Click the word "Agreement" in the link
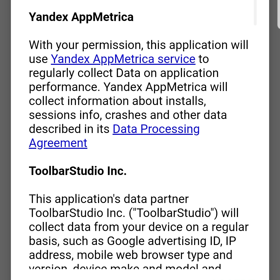The height and width of the screenshot is (280, 280). pos(58,143)
